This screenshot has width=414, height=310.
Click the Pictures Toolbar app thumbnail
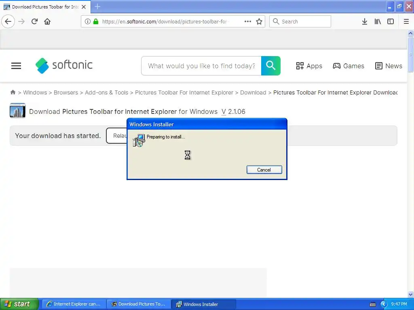click(17, 111)
